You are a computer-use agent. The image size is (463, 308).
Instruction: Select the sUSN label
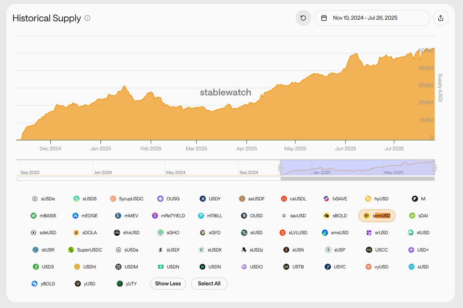click(x=298, y=250)
